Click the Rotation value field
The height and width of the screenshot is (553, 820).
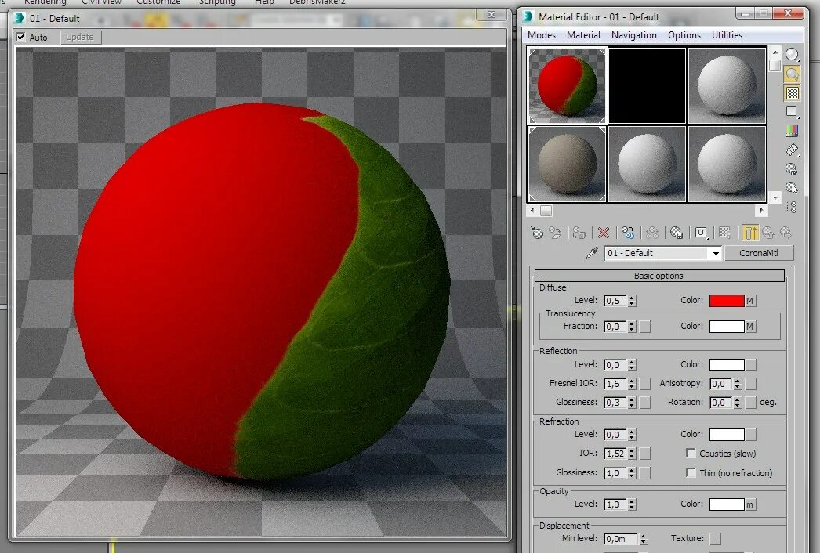click(x=721, y=403)
